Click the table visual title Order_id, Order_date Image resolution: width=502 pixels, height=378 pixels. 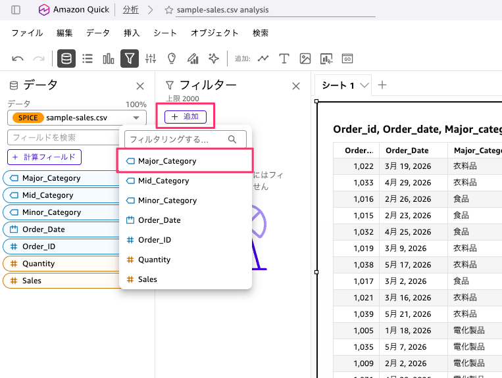tap(418, 130)
